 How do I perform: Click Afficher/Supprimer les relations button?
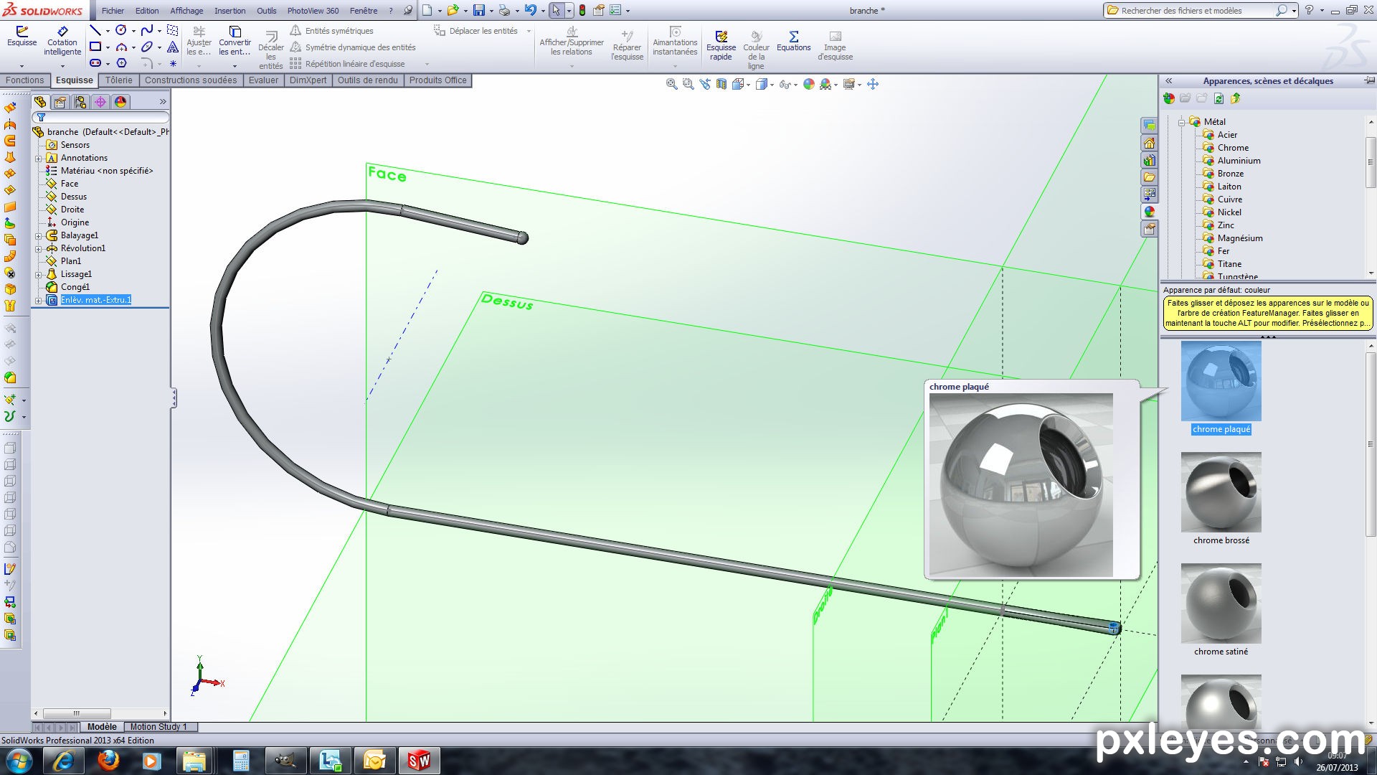pyautogui.click(x=572, y=41)
